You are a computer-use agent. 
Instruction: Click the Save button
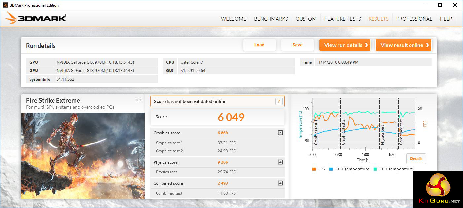297,45
